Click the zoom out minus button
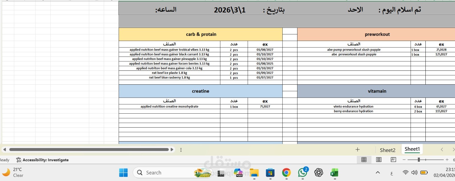This screenshot has height=181, width=455. 404,160
